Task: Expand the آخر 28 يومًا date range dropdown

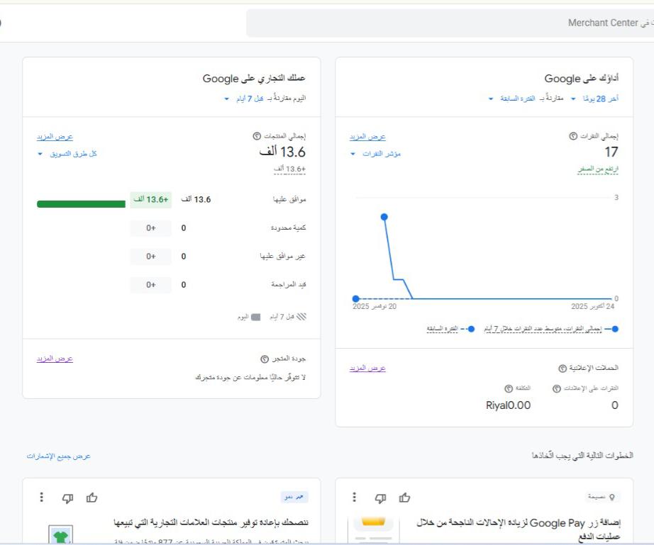Action: point(594,99)
